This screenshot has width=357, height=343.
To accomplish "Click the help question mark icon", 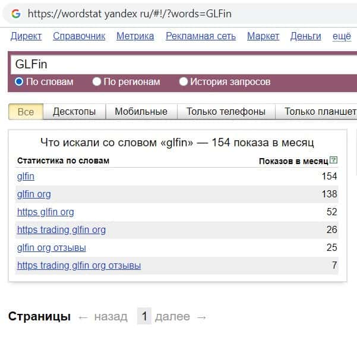I will pos(333,161).
